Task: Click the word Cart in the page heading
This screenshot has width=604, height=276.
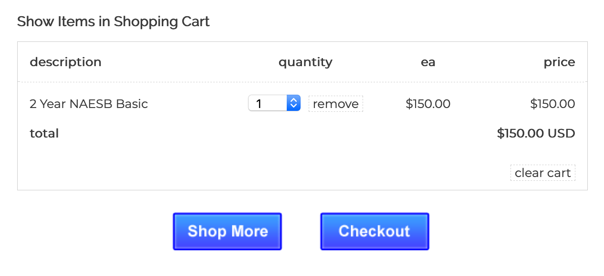Action: [195, 21]
